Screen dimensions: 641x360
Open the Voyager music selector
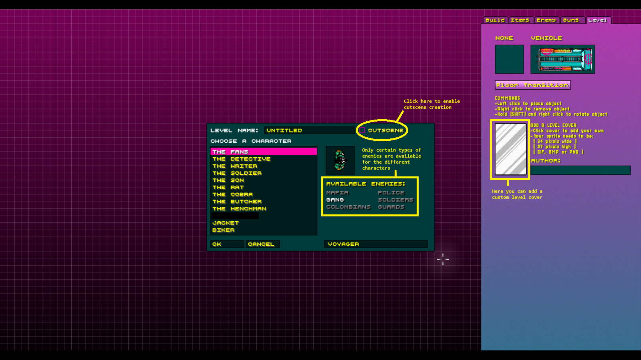(375, 244)
